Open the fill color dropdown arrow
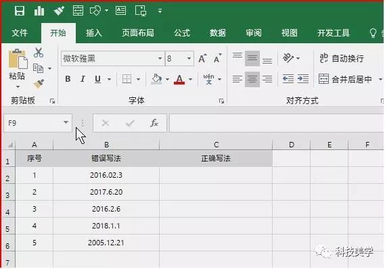Viewport: 385px width, 269px height. coord(167,79)
